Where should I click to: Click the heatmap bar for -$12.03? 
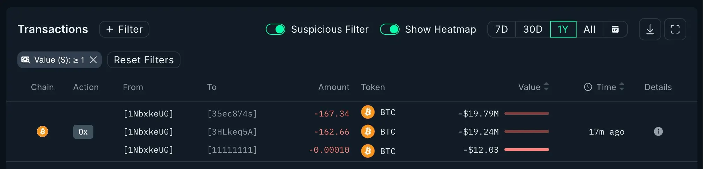click(x=526, y=150)
